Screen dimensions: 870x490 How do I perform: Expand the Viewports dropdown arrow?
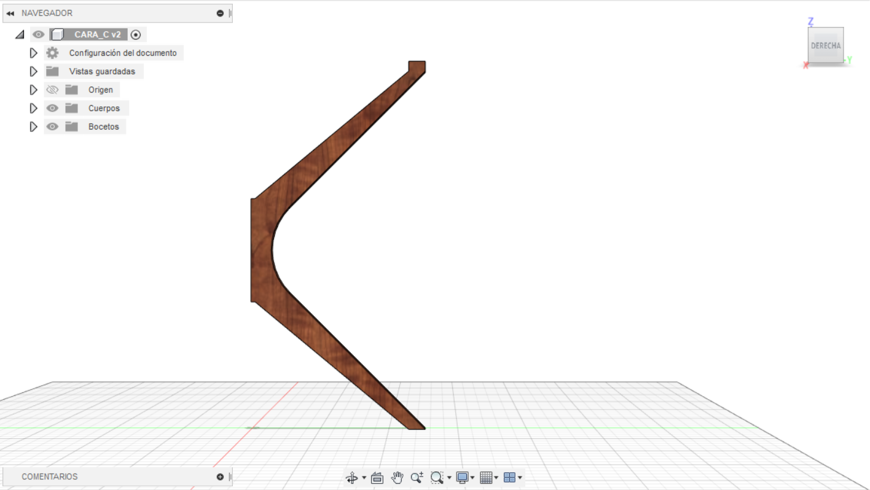click(520, 477)
